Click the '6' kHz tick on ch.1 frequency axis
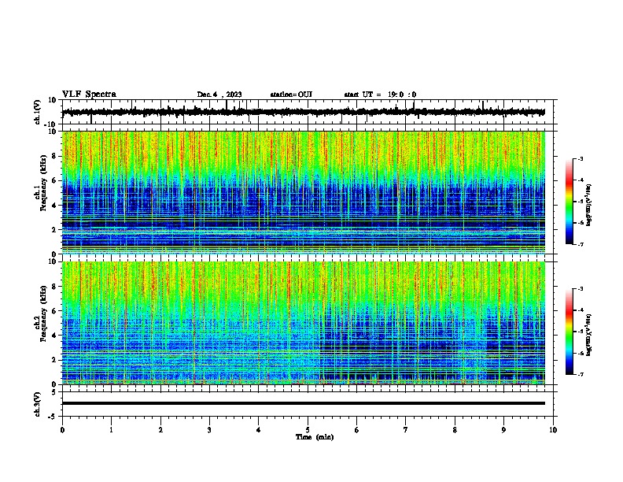This screenshot has width=623, height=482. tap(54, 180)
